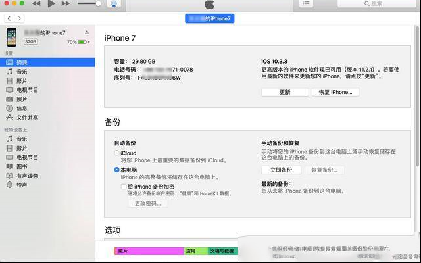The width and height of the screenshot is (421, 263).
Task: Click the serial number ending 6W
Action: (159, 78)
